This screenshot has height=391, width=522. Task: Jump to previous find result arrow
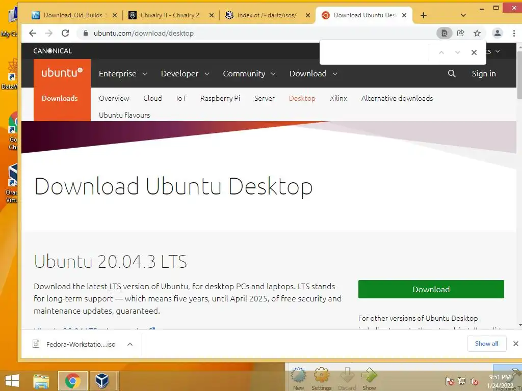[x=441, y=52]
